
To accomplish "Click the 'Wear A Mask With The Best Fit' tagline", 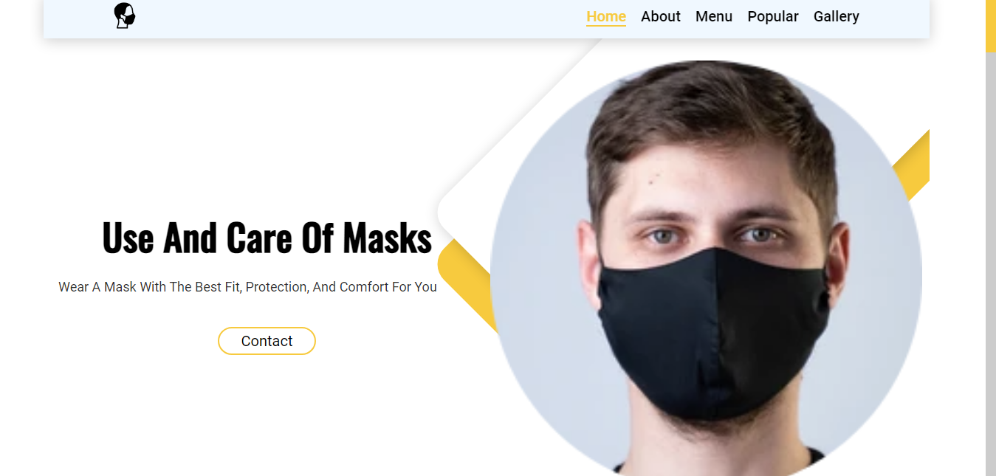I will [x=248, y=287].
